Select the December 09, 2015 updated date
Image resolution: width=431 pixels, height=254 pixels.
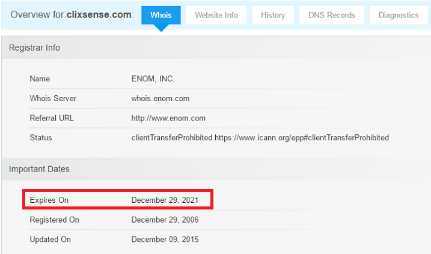165,240
